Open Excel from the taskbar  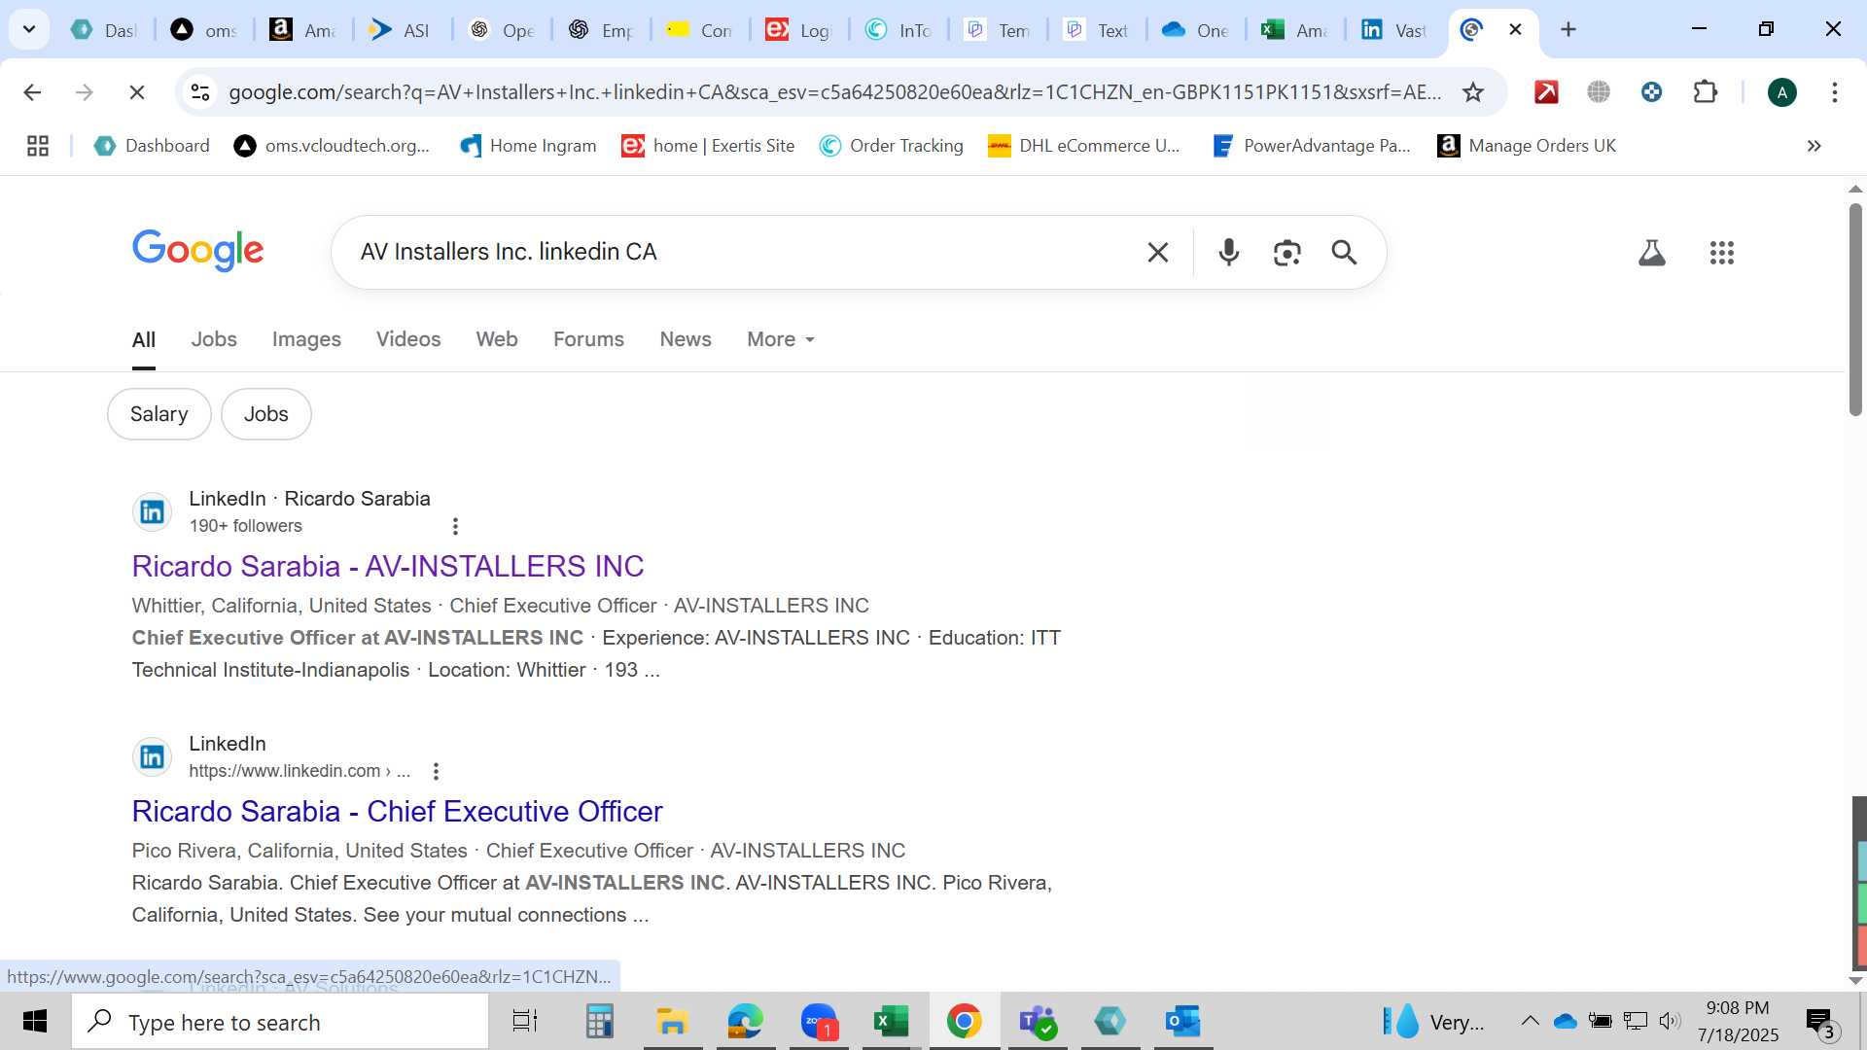coord(891,1022)
